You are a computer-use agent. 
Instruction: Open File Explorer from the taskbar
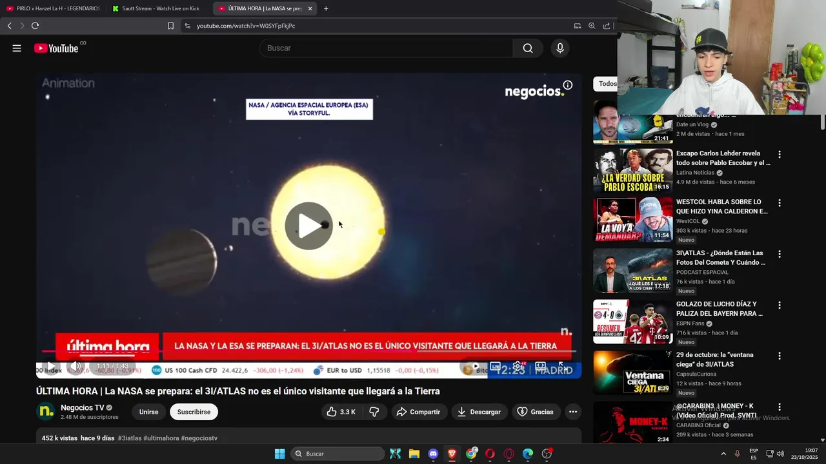coord(414,454)
